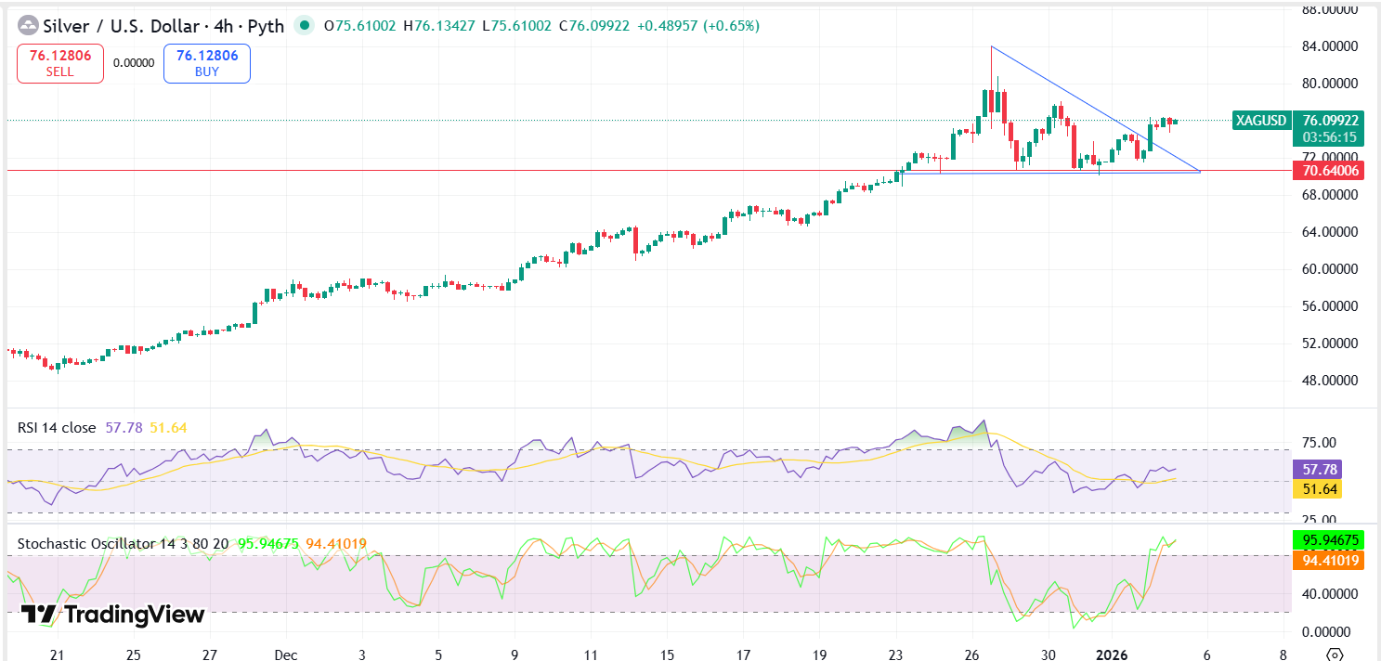Click the TradingView logo watermark
The width and height of the screenshot is (1381, 661).
click(x=111, y=615)
